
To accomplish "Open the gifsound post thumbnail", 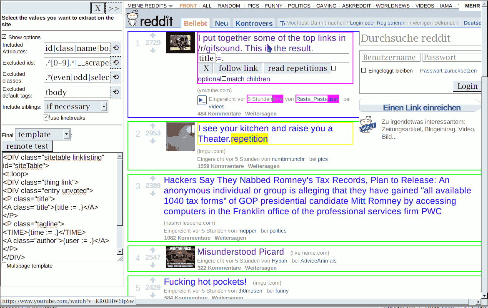I will click(180, 43).
